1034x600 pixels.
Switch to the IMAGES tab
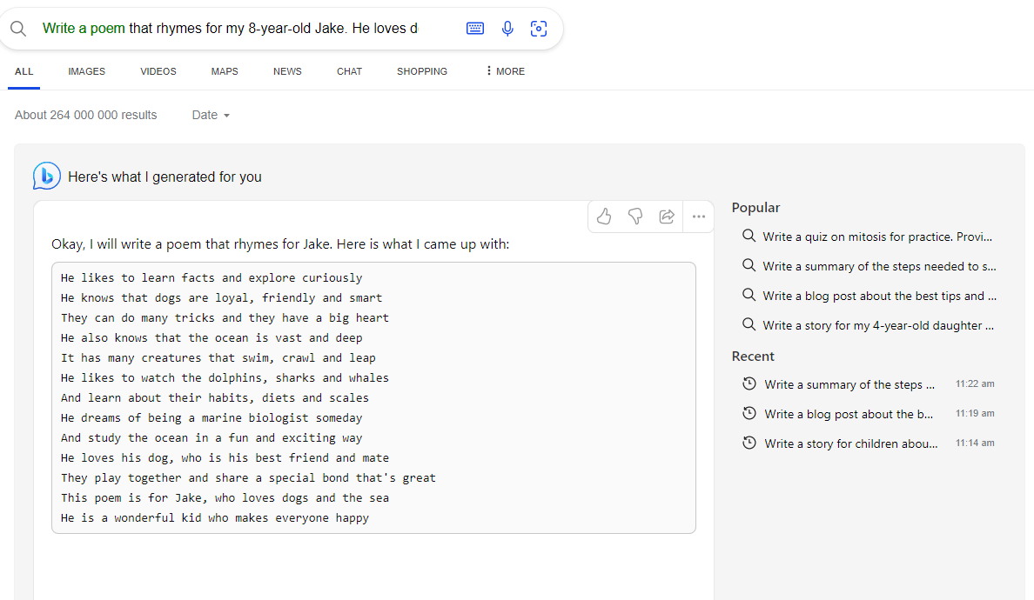(x=86, y=71)
